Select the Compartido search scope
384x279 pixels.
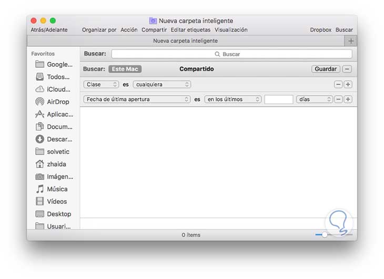coord(197,69)
